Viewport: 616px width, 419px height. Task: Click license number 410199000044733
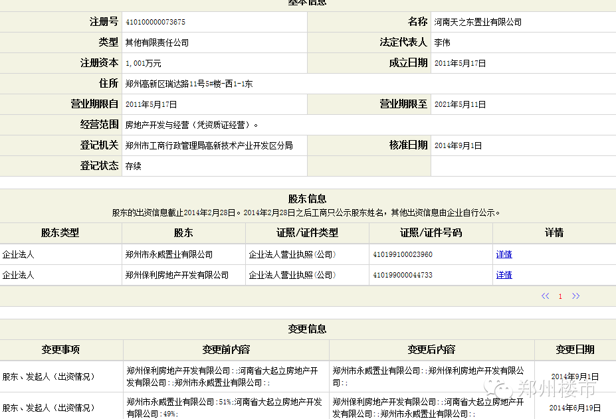(403, 275)
